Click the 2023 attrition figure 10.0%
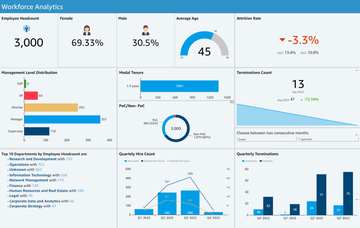The image size is (360, 228). (x=313, y=53)
